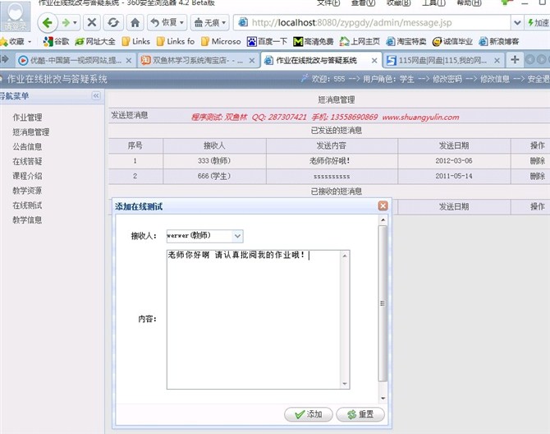550x434 pixels.
Task: Click the 重置 reset button
Action: point(360,414)
